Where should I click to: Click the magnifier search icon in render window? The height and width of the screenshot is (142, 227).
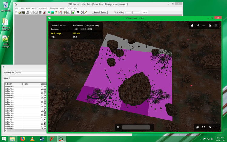(x=118, y=127)
